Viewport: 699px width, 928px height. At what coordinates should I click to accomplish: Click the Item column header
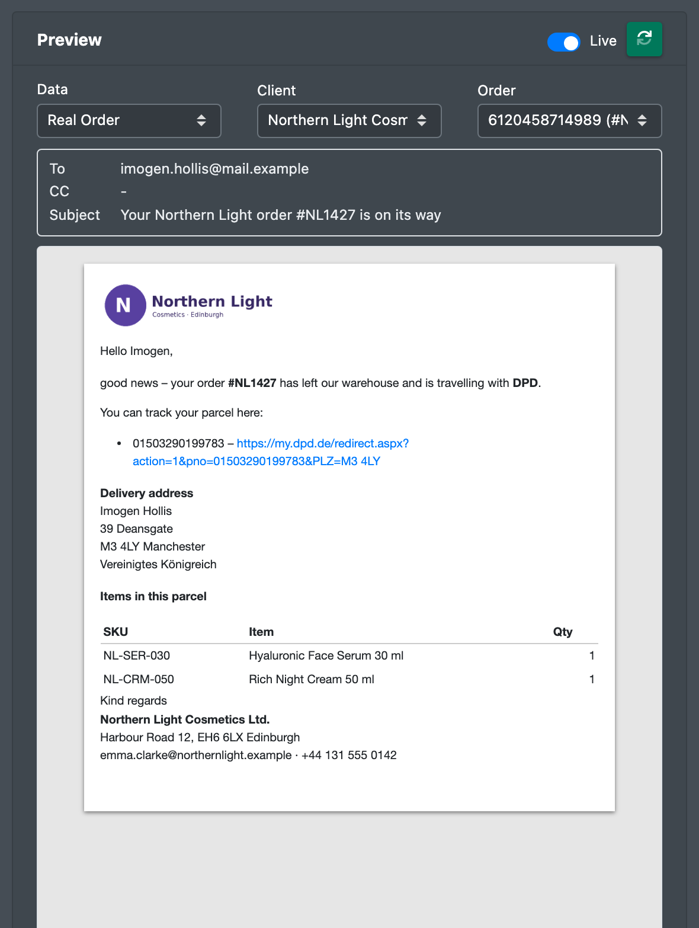261,632
